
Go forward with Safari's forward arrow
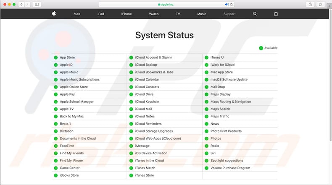point(27,4)
